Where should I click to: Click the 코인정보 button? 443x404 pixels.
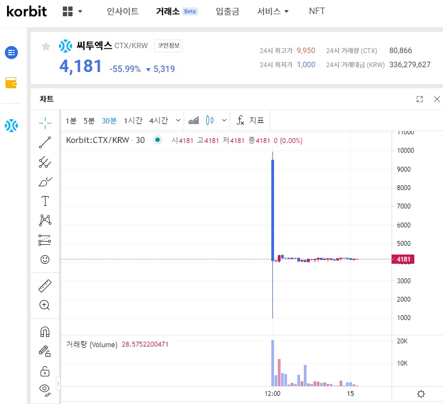pyautogui.click(x=168, y=46)
